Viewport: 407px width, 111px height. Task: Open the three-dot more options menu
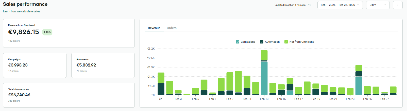tap(398, 5)
